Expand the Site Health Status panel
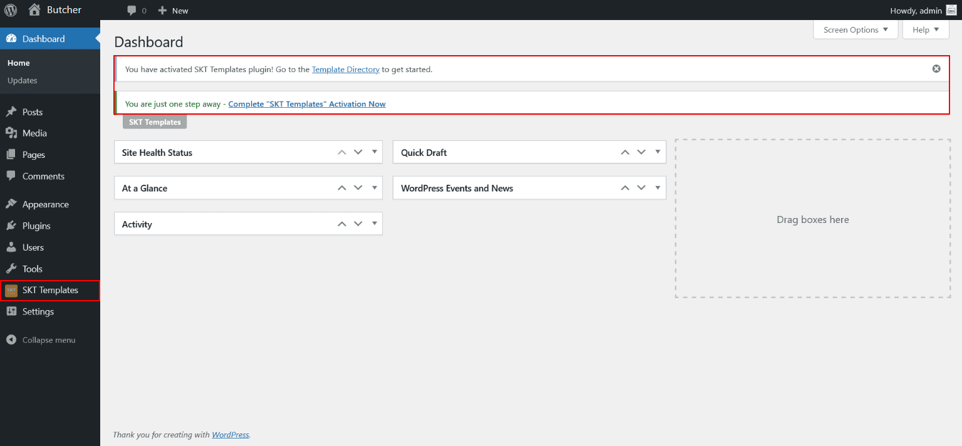The width and height of the screenshot is (962, 446). tap(375, 152)
